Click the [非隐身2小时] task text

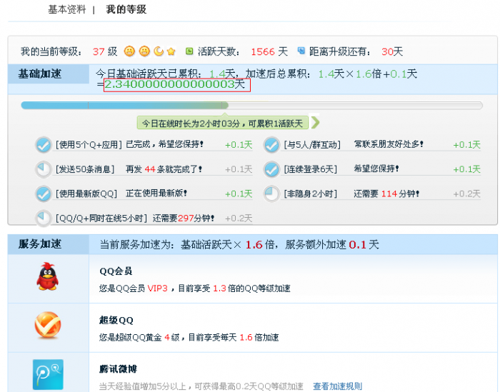click(311, 194)
